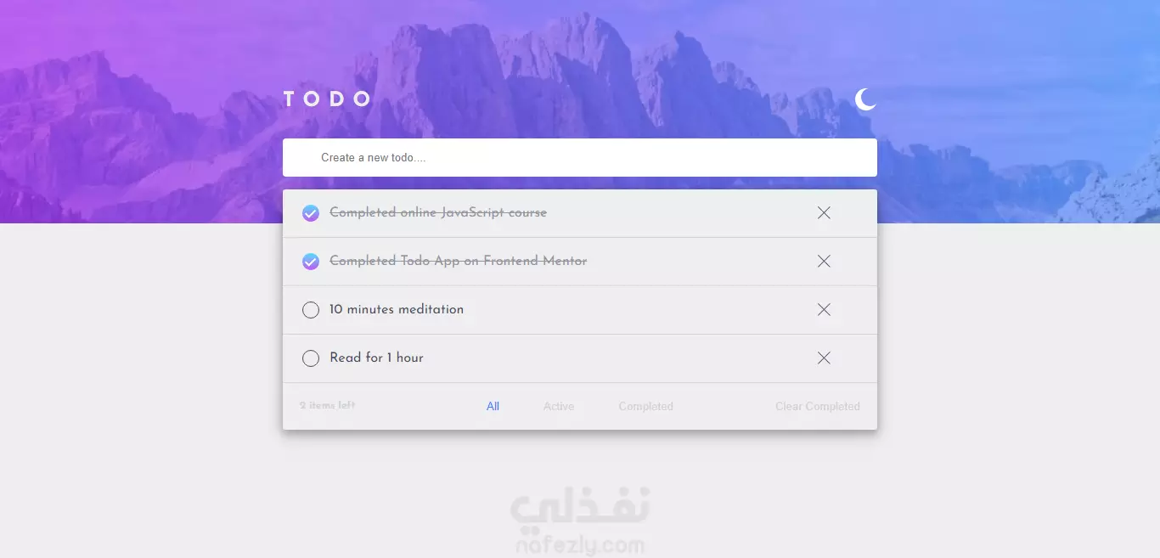Click the '2 items left' counter
This screenshot has height=558, width=1160.
(328, 405)
